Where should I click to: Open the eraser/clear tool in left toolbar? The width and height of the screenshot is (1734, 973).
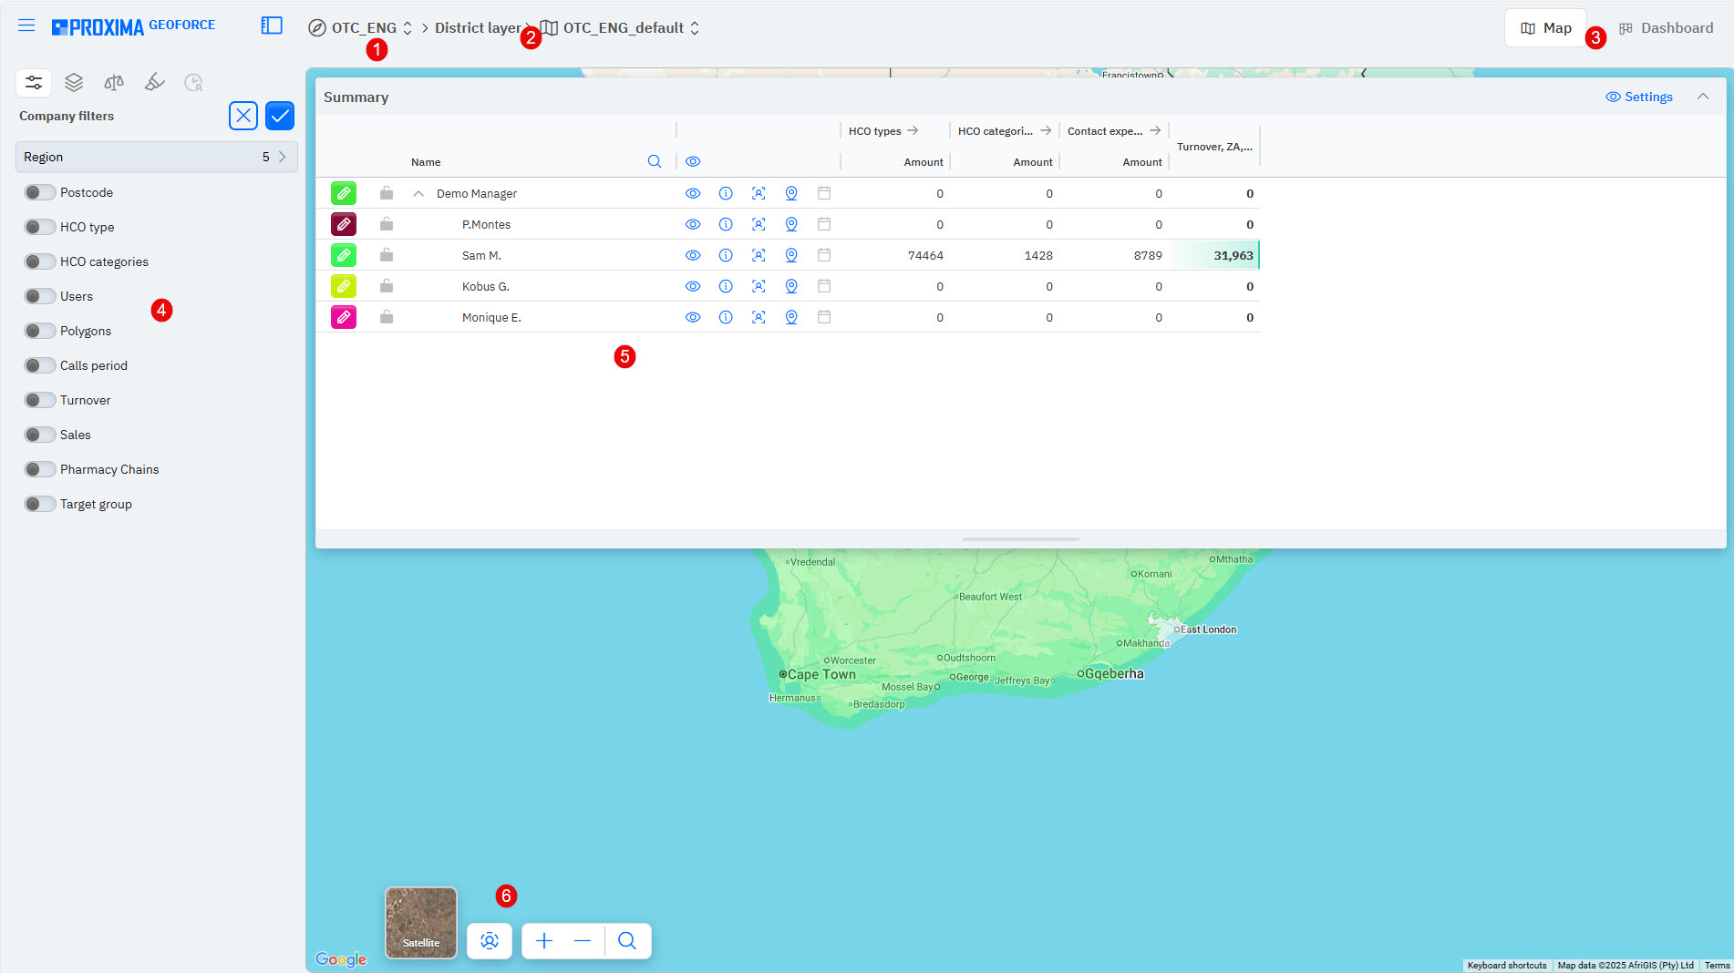click(x=153, y=82)
